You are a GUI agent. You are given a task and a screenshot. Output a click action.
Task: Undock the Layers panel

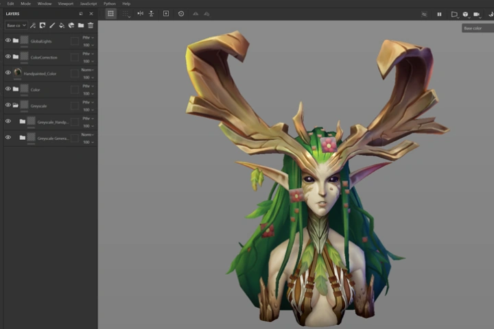[81, 14]
